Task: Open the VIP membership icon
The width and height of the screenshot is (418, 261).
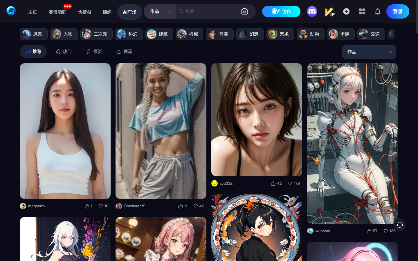Action: click(x=329, y=12)
